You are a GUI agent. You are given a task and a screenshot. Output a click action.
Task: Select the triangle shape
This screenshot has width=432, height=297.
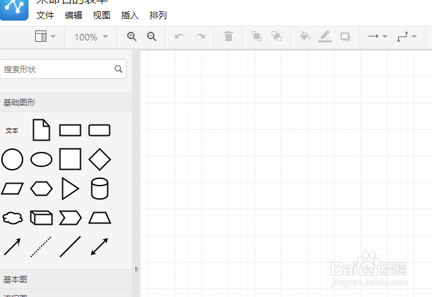70,188
